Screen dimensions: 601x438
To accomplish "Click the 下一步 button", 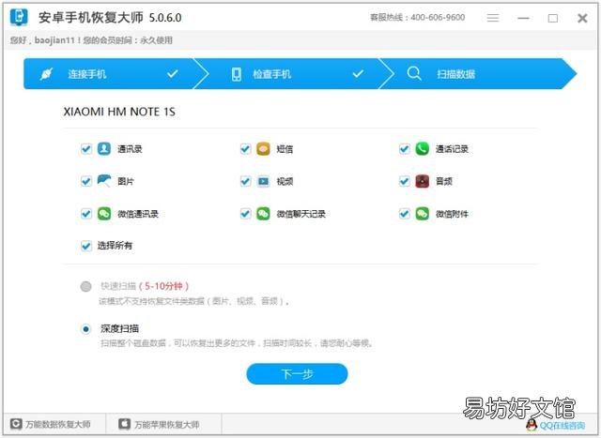I will [297, 373].
